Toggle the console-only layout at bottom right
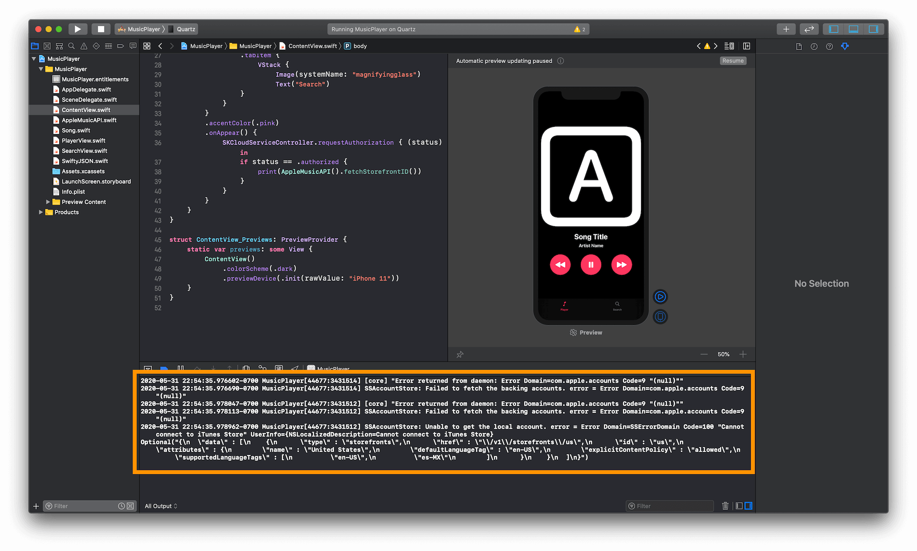This screenshot has height=551, width=917. (749, 506)
